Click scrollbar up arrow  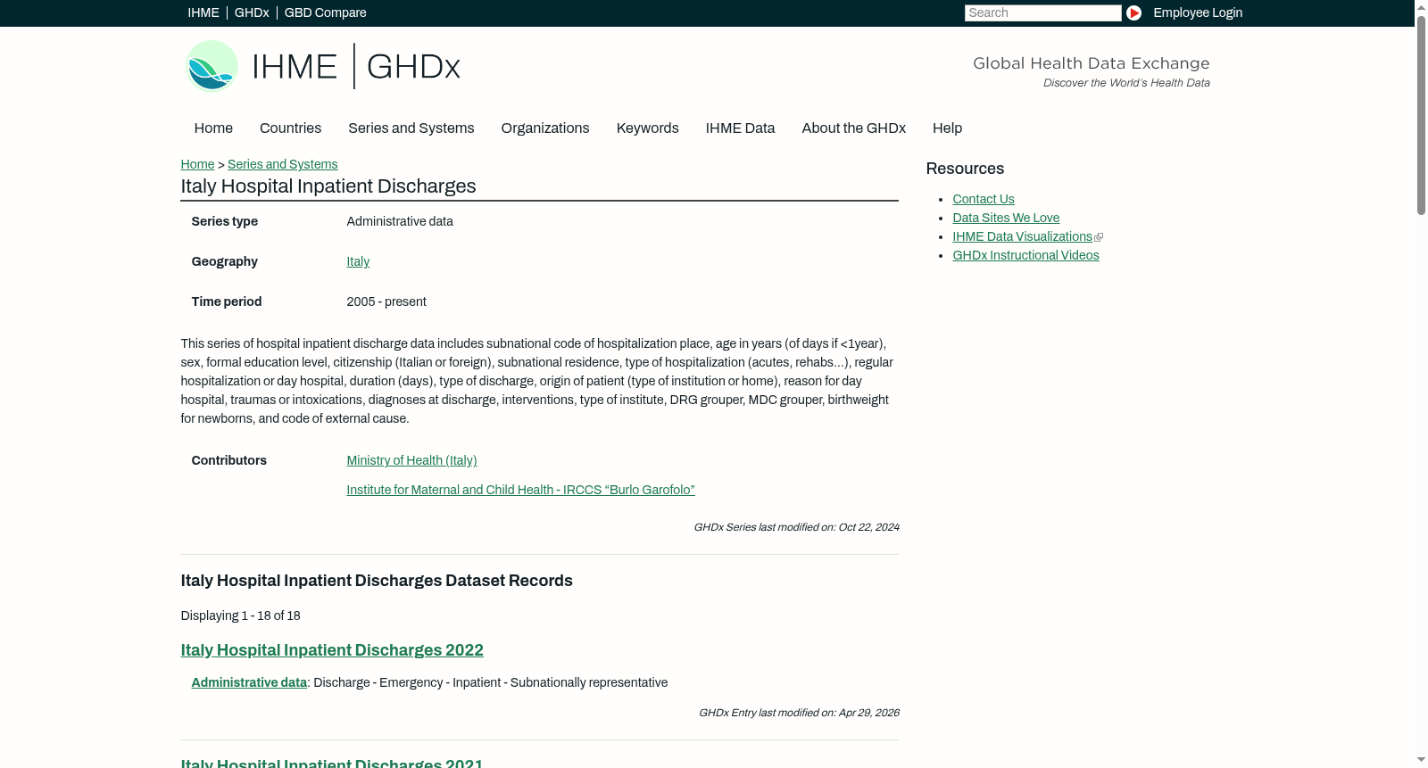click(x=1421, y=6)
